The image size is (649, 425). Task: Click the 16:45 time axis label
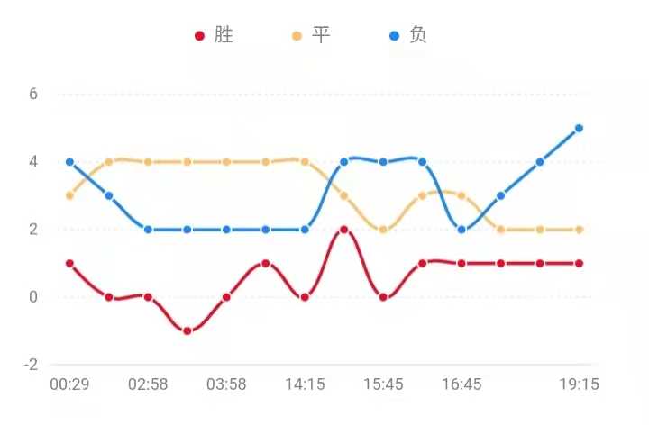[462, 384]
